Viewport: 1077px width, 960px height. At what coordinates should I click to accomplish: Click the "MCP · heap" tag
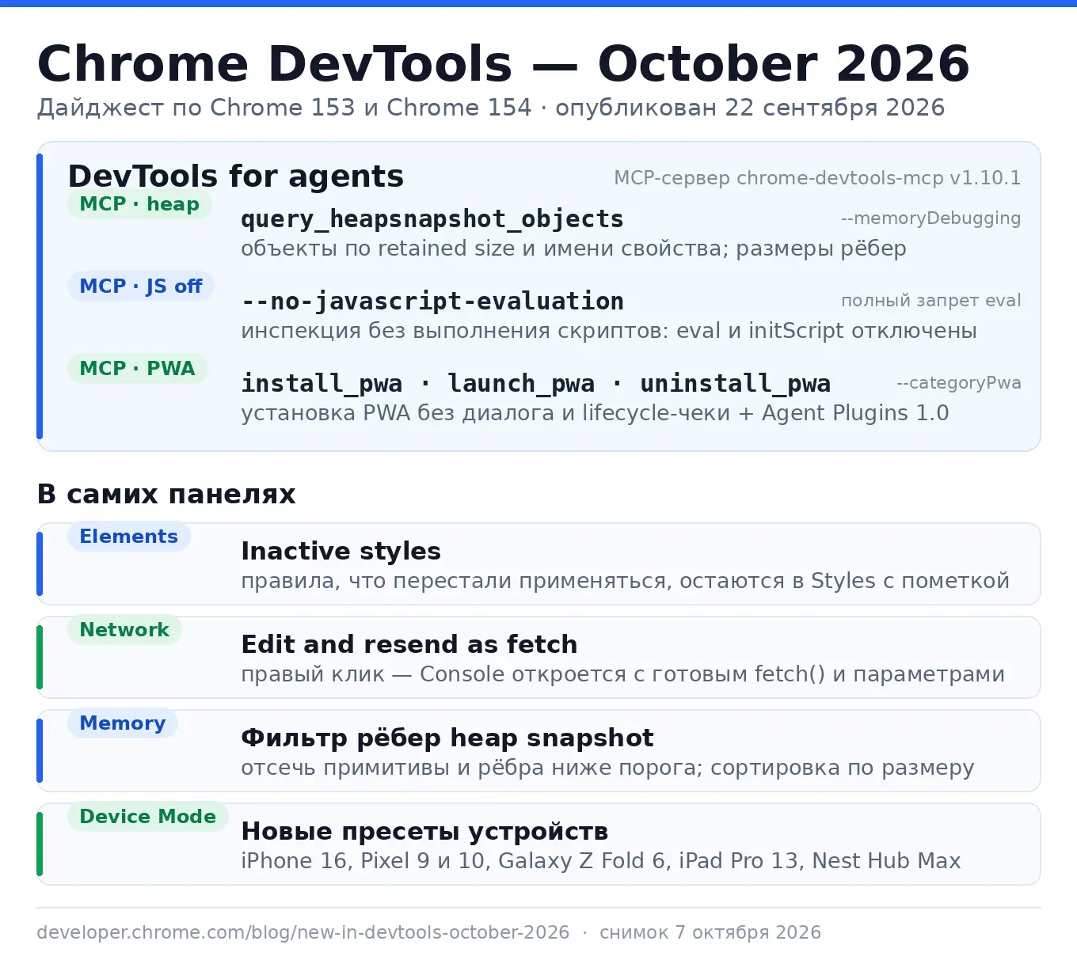139,204
